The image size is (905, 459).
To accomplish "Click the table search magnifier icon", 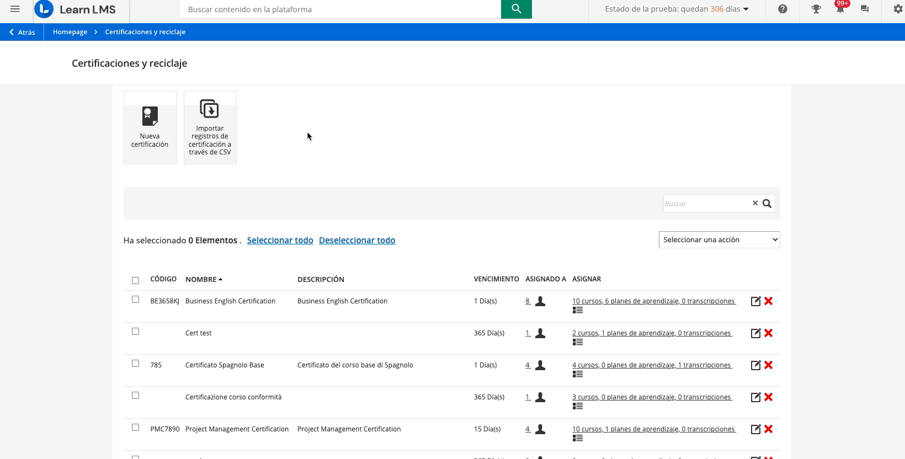I will click(x=767, y=204).
